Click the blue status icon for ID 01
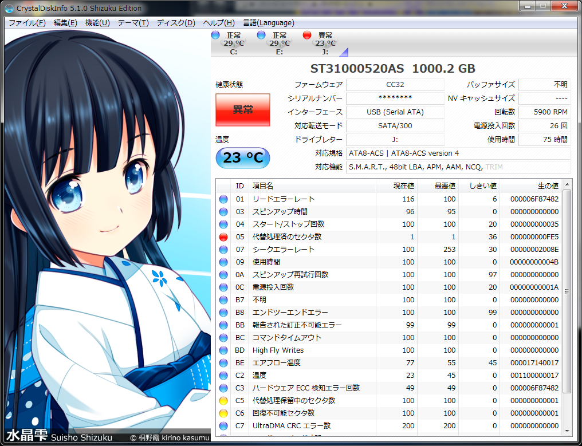This screenshot has width=582, height=446. pyautogui.click(x=223, y=199)
